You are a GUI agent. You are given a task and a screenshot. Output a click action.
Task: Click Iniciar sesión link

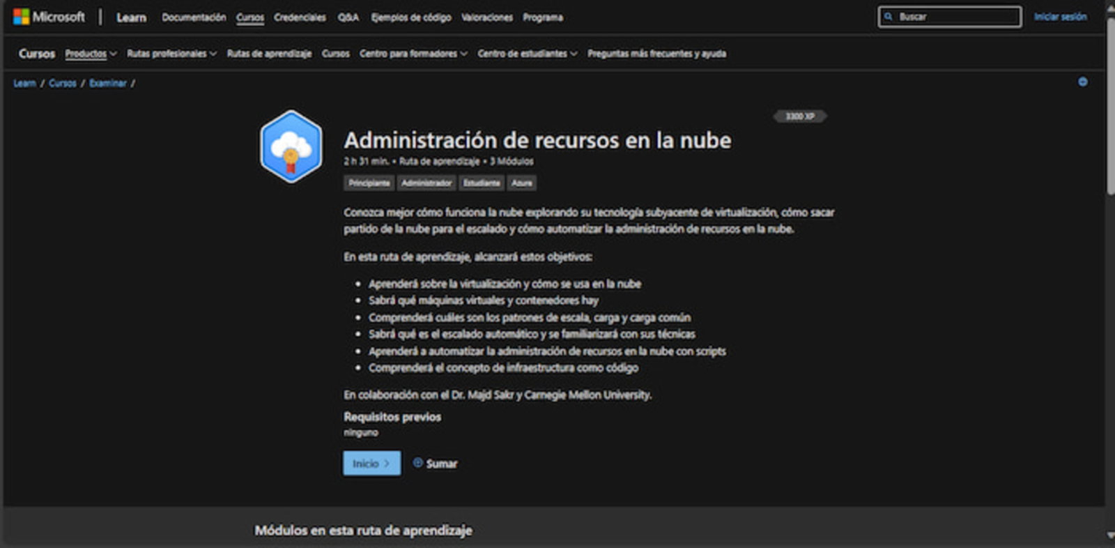(x=1060, y=17)
